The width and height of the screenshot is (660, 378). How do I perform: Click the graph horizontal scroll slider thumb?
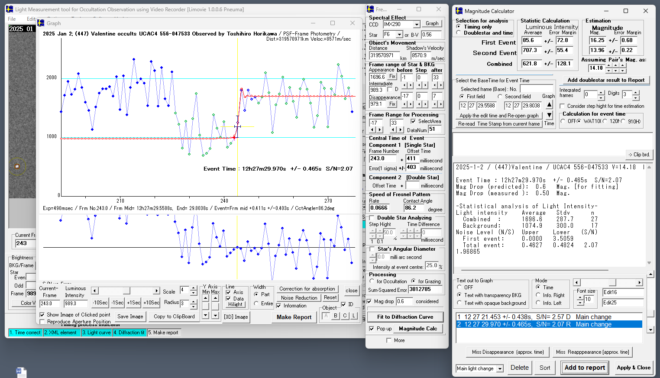pyautogui.click(x=126, y=291)
